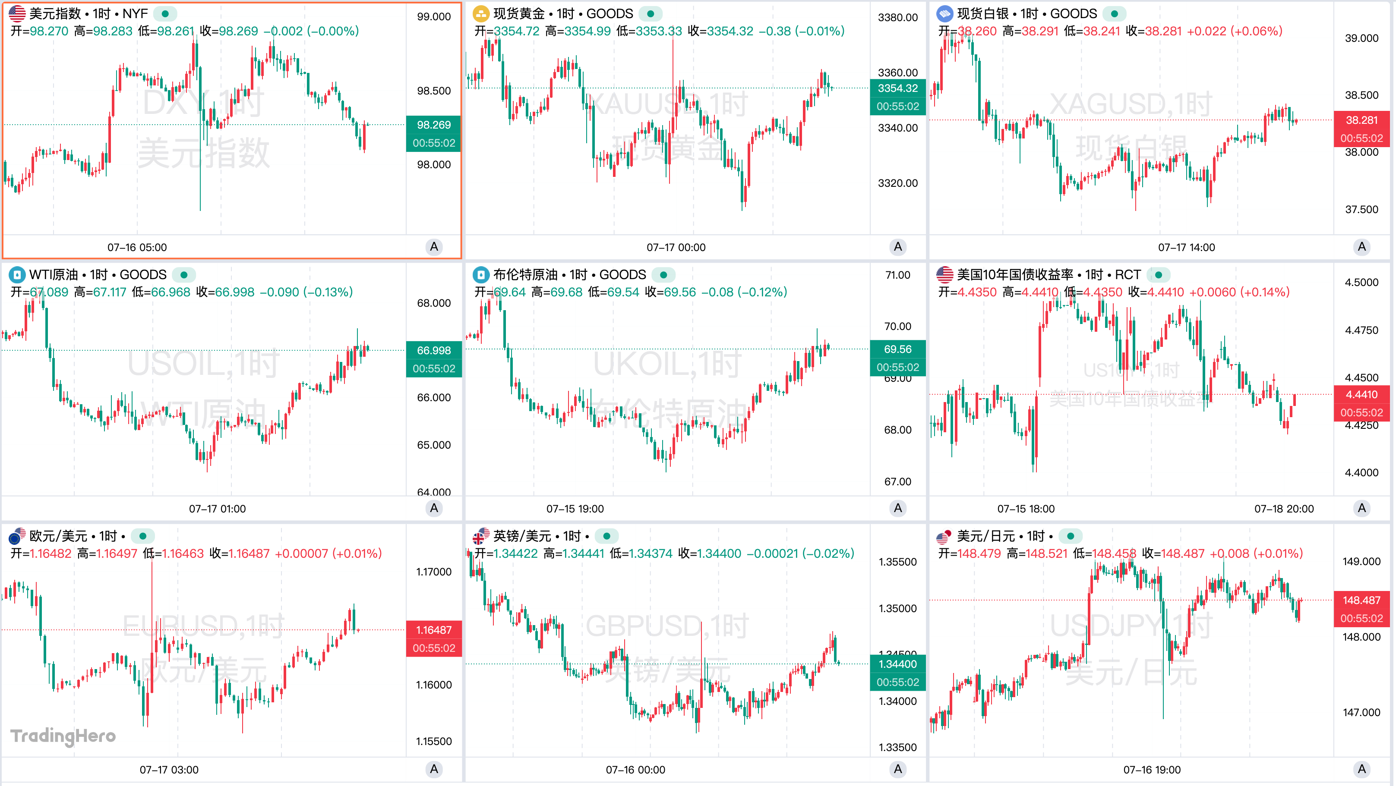The image size is (1396, 786).
Task: Click the flag icon beside 美元/日元
Action: tap(944, 536)
